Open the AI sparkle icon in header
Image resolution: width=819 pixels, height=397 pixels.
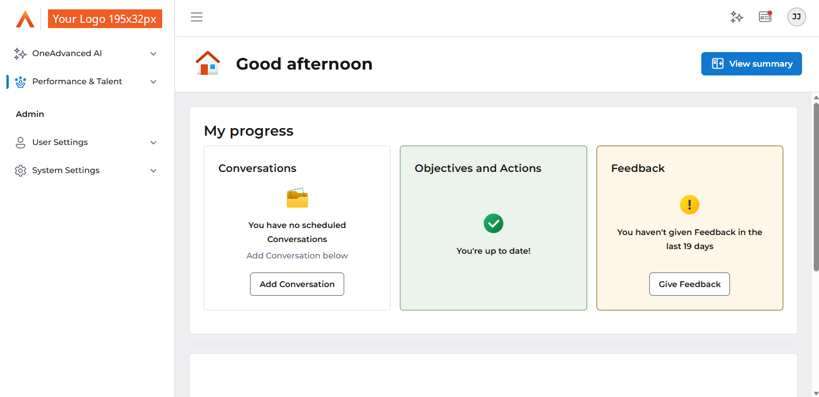point(736,17)
